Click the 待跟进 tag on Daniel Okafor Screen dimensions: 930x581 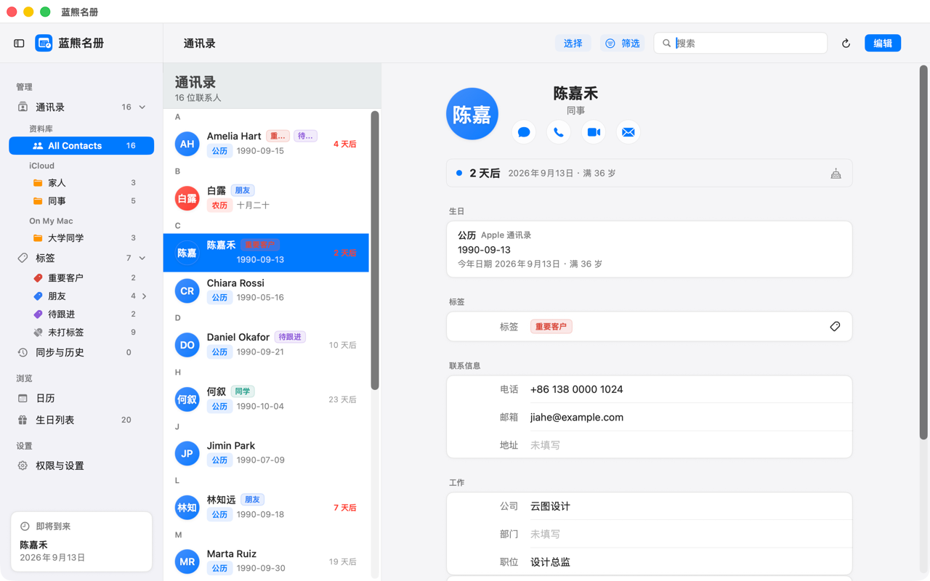290,337
